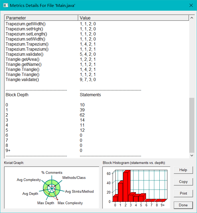Click the statements value 62
The height and width of the screenshot is (213, 197).
coord(82,115)
